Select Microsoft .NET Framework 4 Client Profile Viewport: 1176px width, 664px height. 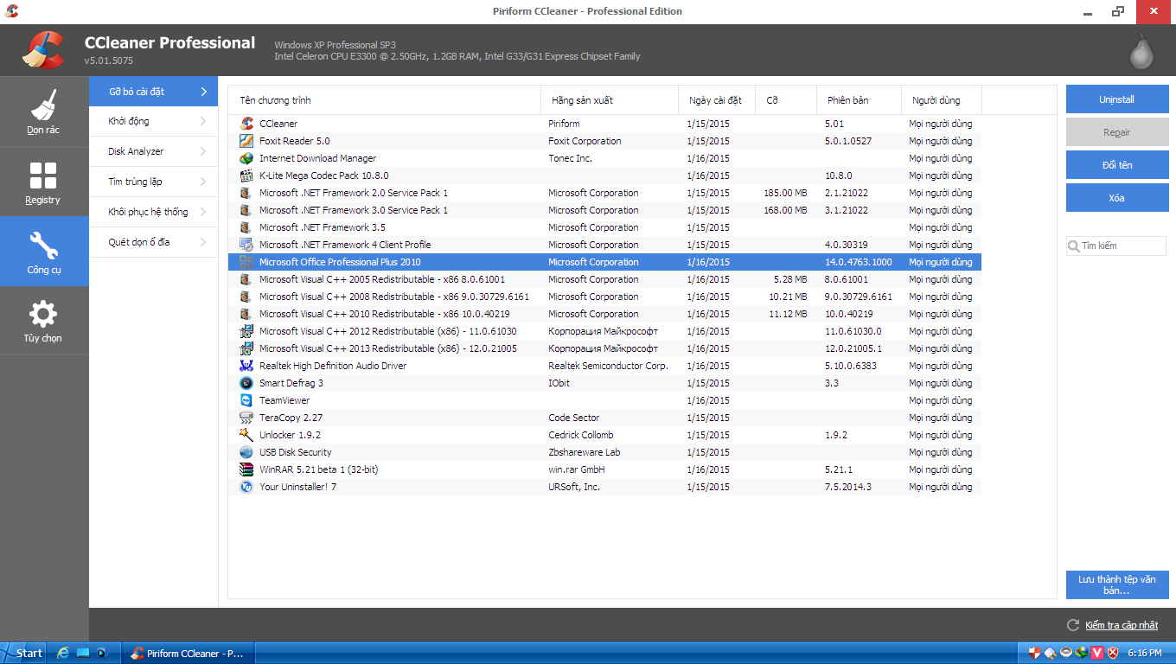click(x=604, y=245)
